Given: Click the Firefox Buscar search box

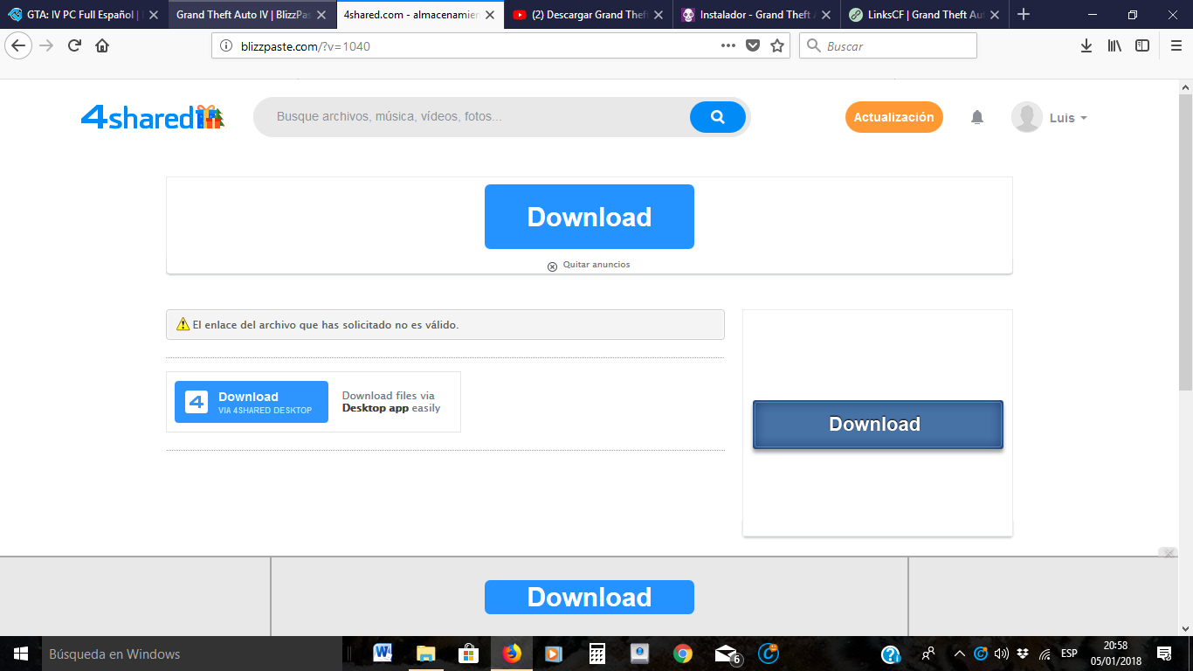Looking at the screenshot, I should 888,45.
